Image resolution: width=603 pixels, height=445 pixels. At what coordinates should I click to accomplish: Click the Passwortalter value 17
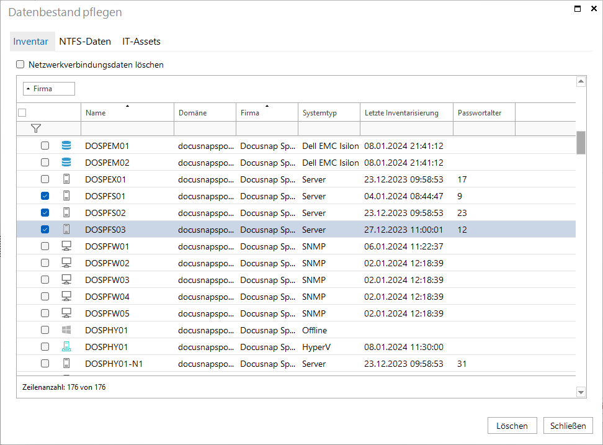(462, 179)
